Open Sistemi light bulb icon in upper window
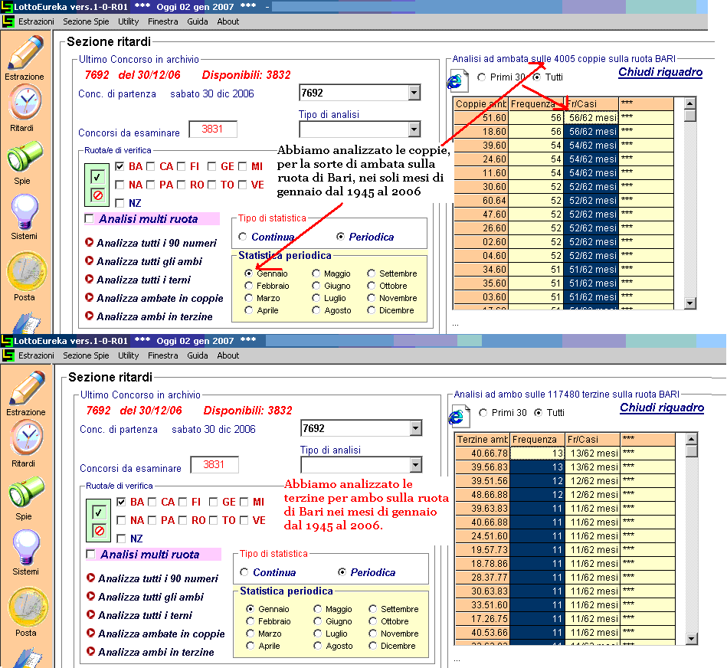 point(25,212)
